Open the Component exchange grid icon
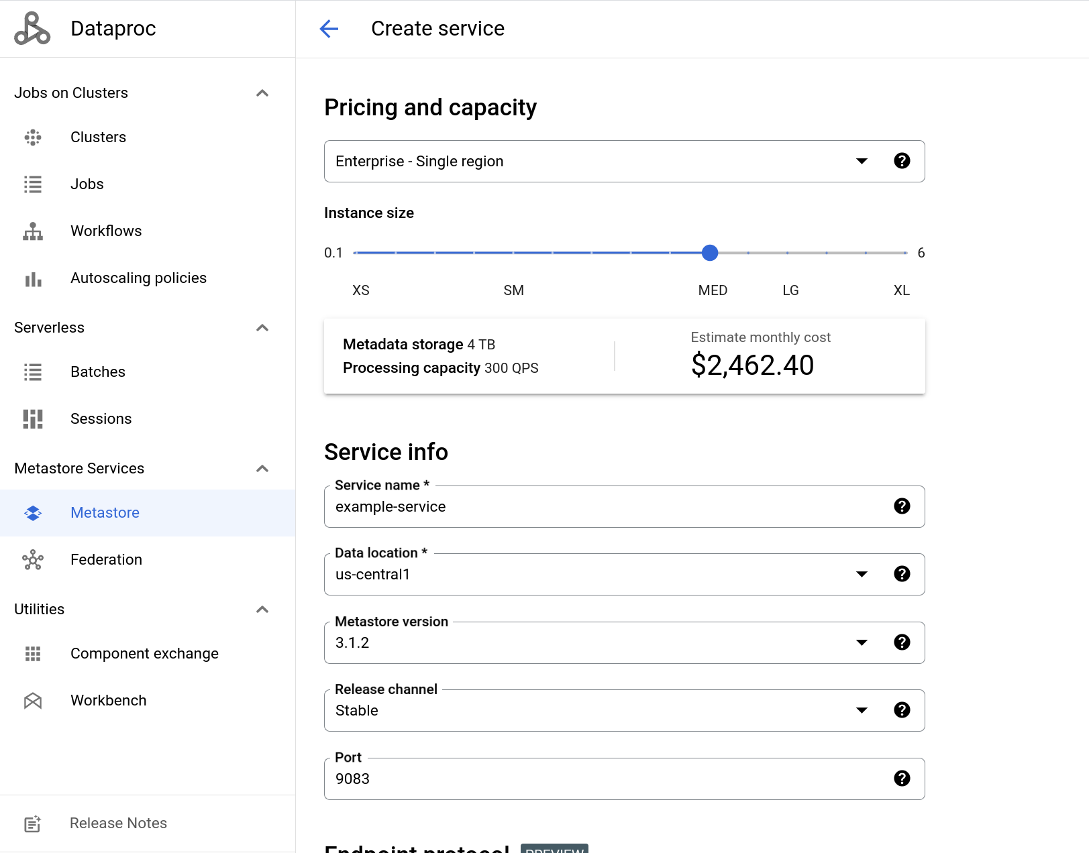 [x=32, y=653]
